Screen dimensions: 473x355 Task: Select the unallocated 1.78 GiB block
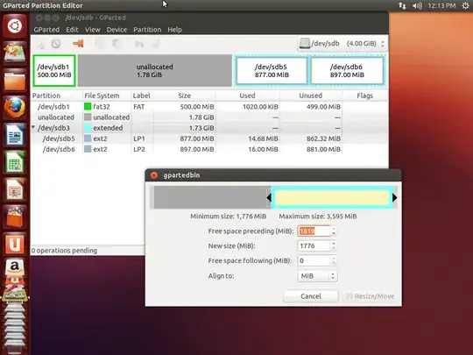[x=155, y=71]
